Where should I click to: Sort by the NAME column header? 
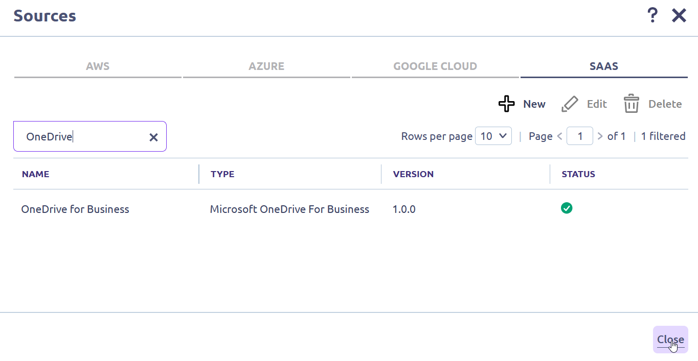coord(35,174)
